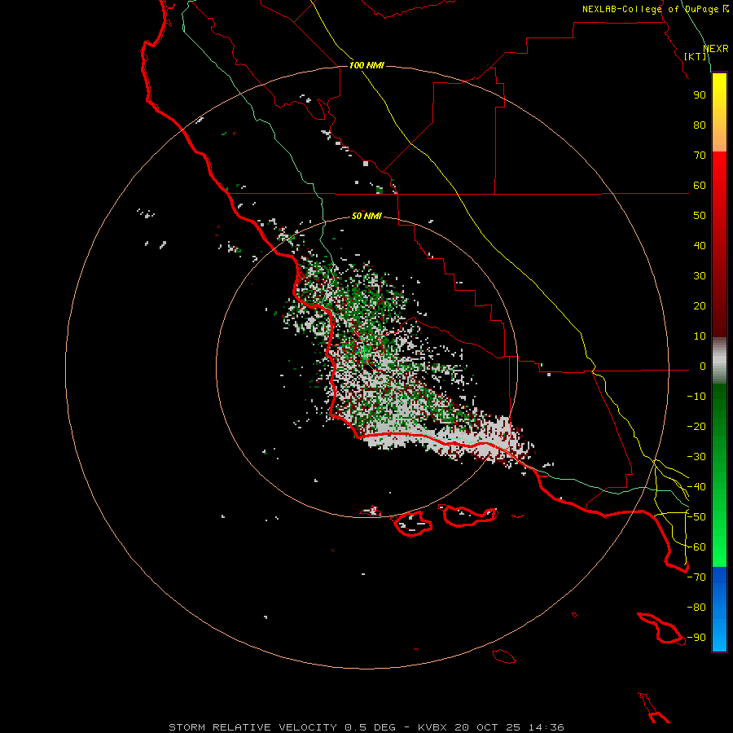Click the positive 60 scale value
The width and height of the screenshot is (733, 733).
tap(700, 186)
